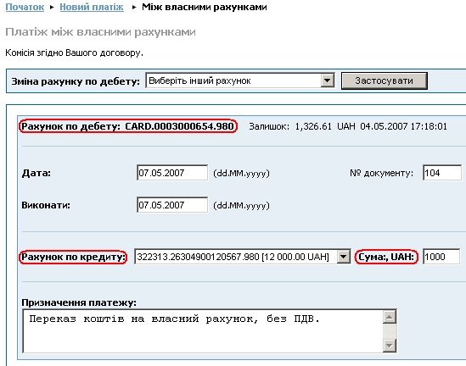Image resolution: width=466 pixels, height=366 pixels.
Task: Open the Виберіть інший рахунок dropdown
Action: point(240,80)
